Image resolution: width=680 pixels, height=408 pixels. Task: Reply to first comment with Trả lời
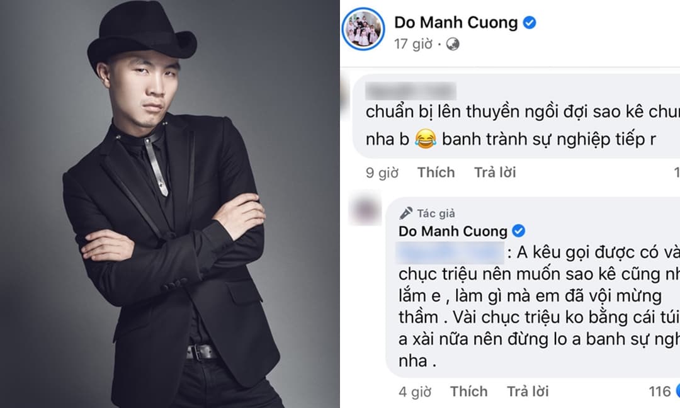click(495, 173)
